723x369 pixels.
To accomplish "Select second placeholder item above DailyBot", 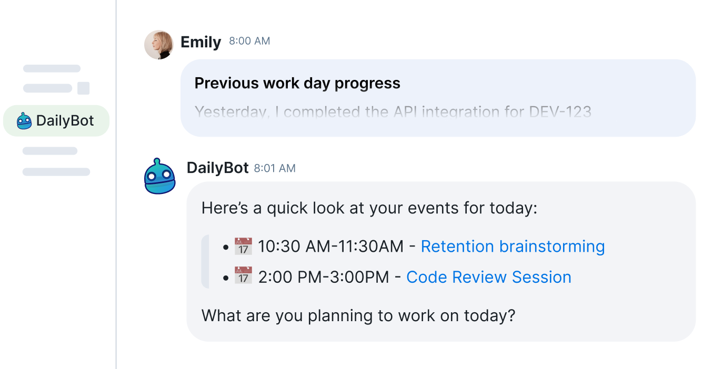I will [x=47, y=88].
